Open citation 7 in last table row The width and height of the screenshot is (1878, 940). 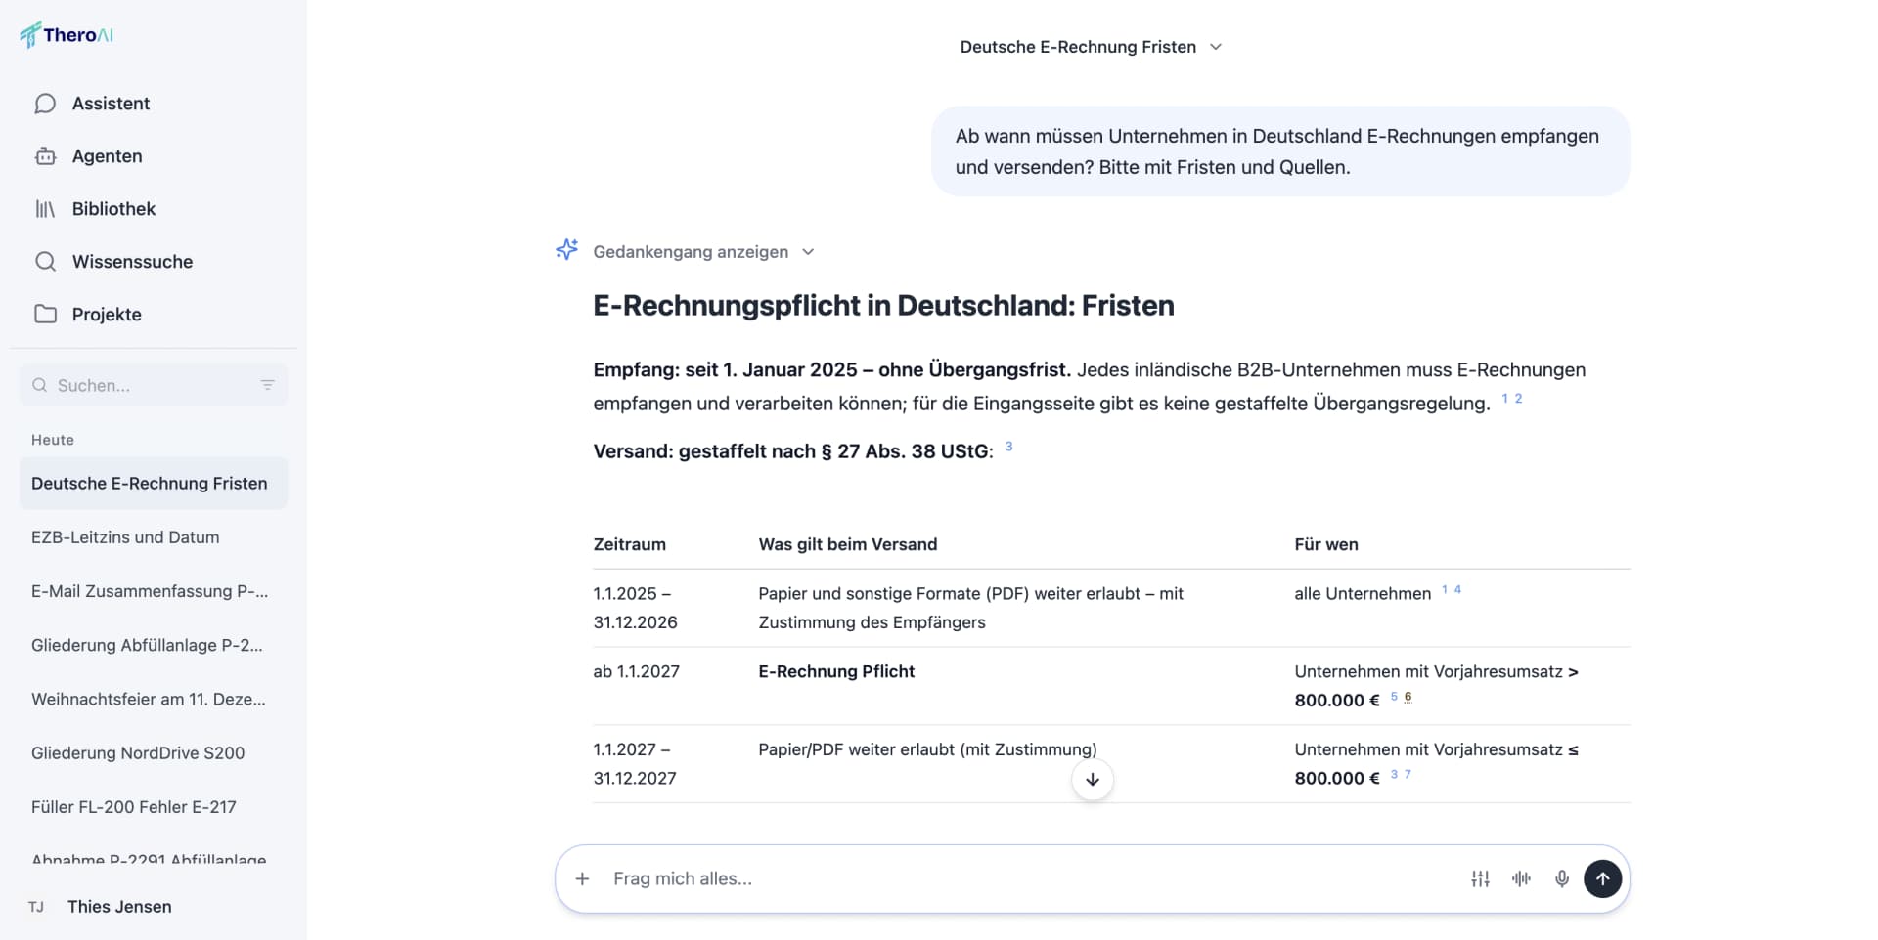pos(1408,774)
